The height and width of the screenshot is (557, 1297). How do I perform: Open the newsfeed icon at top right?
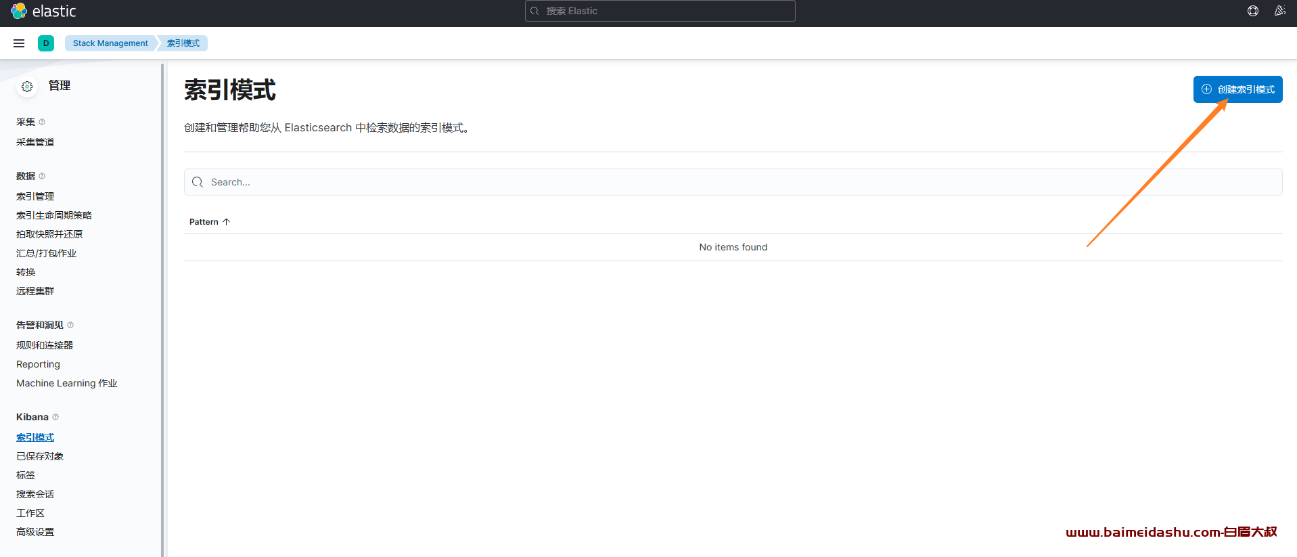point(1279,11)
